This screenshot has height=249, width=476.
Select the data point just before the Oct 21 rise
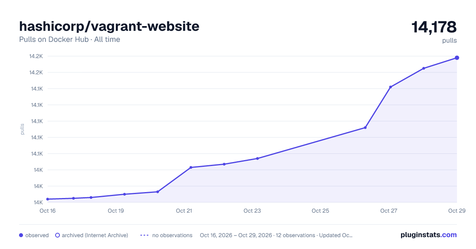157,192
